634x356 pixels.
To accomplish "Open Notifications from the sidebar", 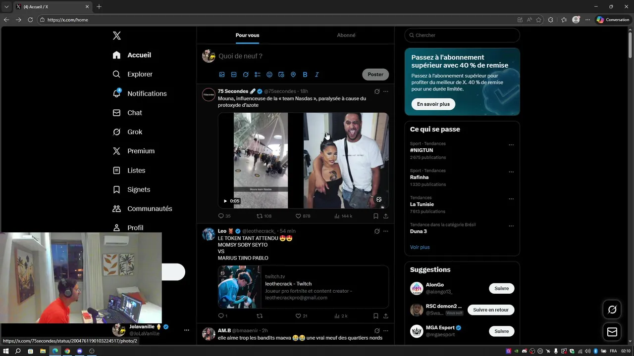I will point(140,93).
